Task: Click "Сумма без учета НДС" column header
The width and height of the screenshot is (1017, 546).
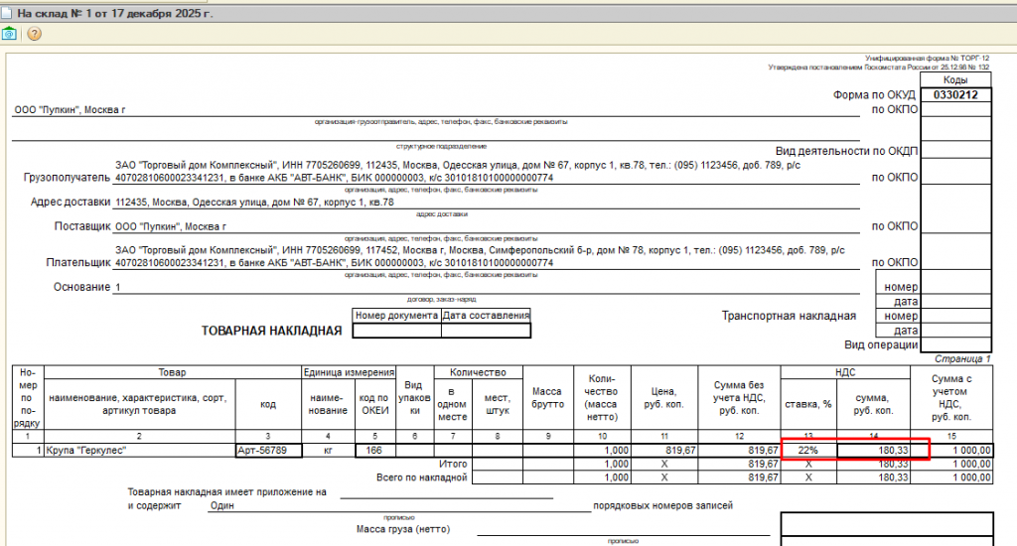Action: click(739, 397)
